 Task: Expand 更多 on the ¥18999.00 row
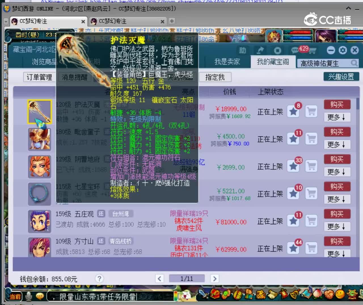pos(337,117)
